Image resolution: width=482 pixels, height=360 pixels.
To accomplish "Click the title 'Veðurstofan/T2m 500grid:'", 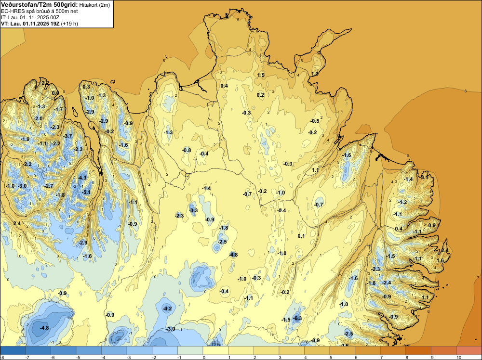I will pyautogui.click(x=40, y=5).
